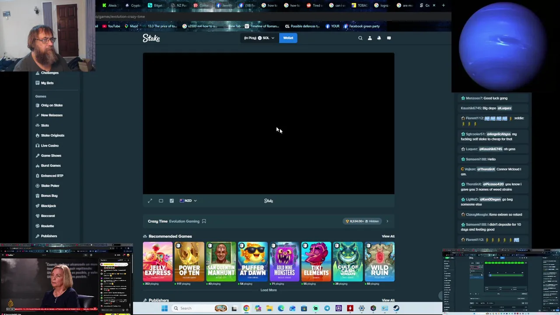560x315 pixels.
Task: Open the Gold Mine Monsters thumbnail
Action: point(284,262)
